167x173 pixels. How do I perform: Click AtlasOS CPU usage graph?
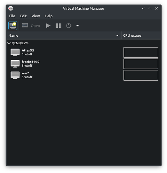click(141, 52)
